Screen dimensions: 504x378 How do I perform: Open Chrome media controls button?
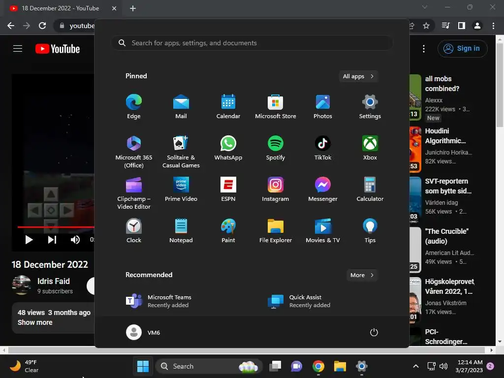click(446, 26)
